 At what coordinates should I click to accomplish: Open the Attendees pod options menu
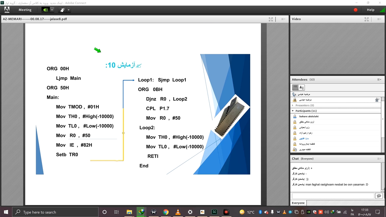tap(379, 80)
